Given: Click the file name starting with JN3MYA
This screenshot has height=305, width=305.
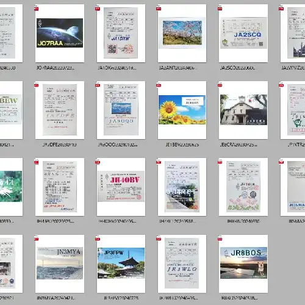Looking at the screenshot, I should click(x=56, y=298).
